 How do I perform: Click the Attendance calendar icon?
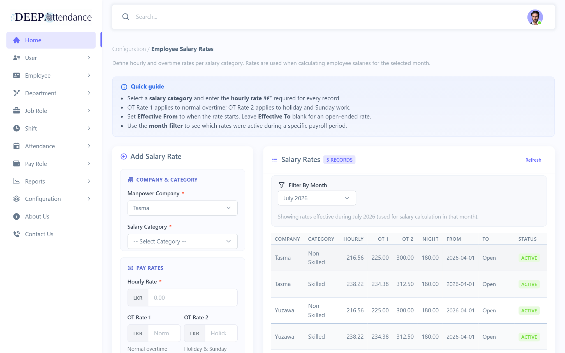(x=17, y=146)
